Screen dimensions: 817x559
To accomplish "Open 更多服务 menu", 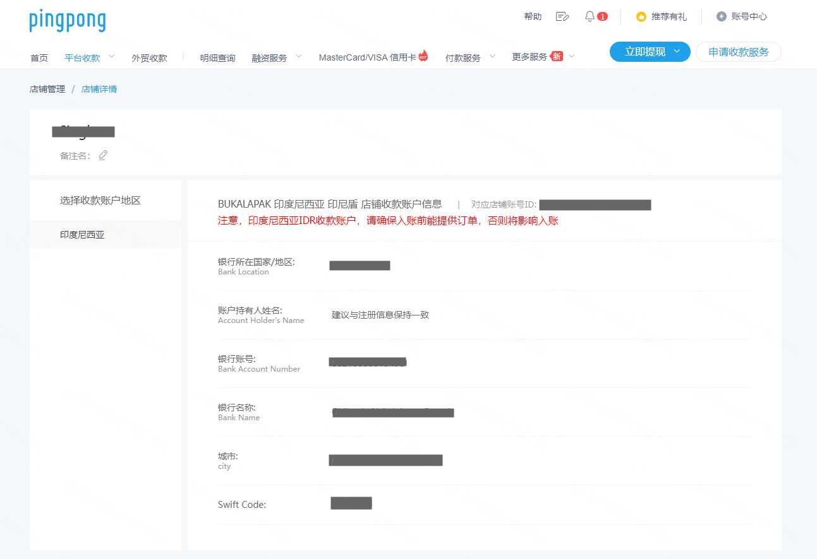I will 530,57.
